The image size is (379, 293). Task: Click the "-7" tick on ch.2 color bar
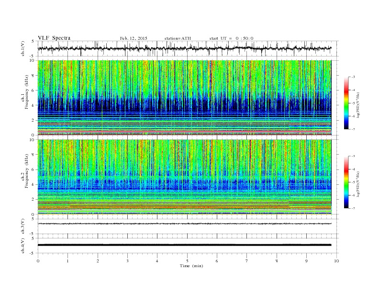coord(352,208)
